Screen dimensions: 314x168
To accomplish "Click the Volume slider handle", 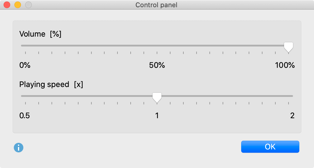I will click(x=288, y=46).
